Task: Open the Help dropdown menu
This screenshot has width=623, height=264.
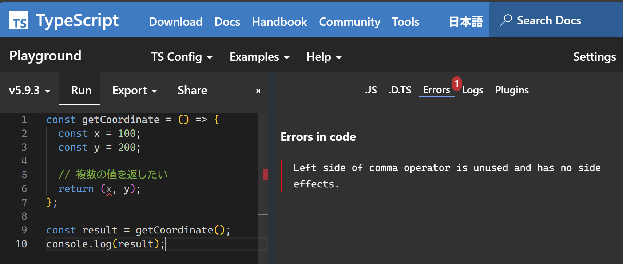Action: (324, 57)
